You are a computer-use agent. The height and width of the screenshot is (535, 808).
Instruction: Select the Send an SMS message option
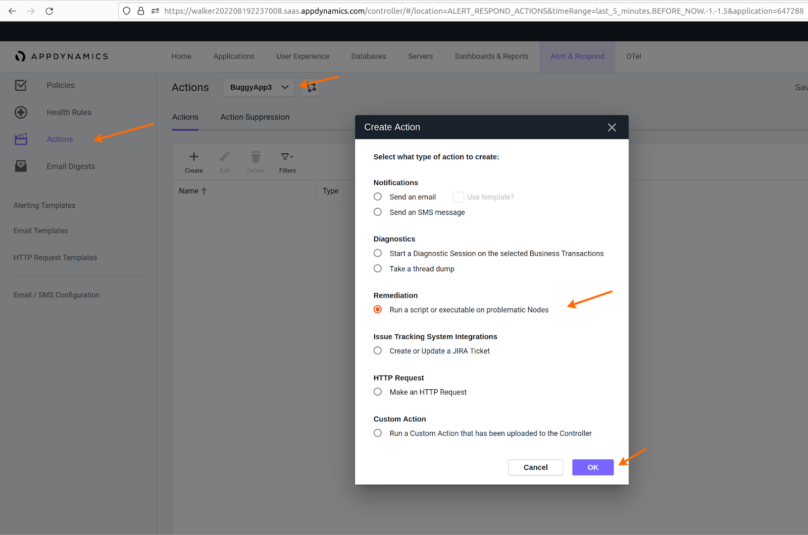tap(378, 212)
